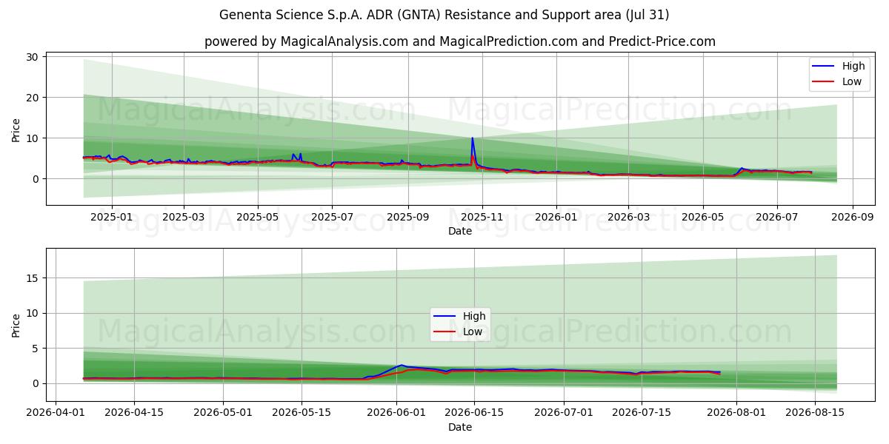Select the 'High' label in top legend

(x=853, y=66)
